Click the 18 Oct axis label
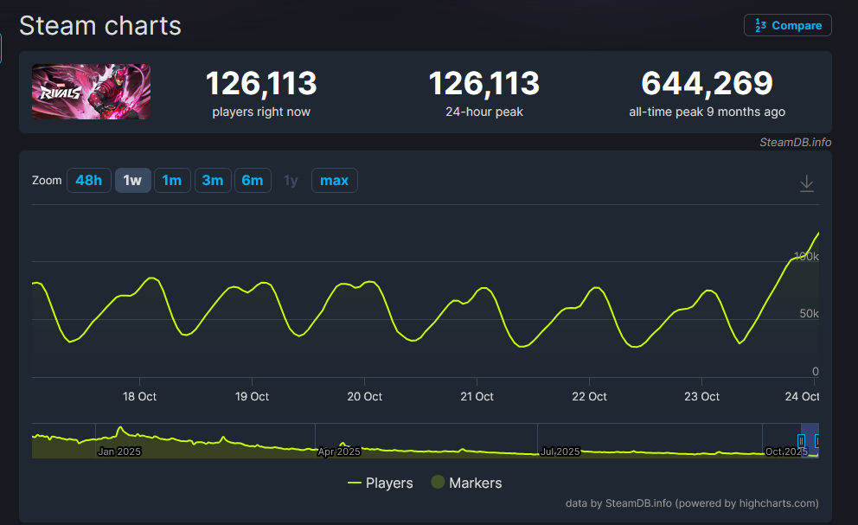 coord(139,396)
